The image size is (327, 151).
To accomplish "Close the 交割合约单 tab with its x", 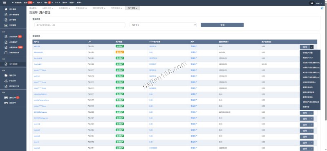I will [x=86, y=8].
